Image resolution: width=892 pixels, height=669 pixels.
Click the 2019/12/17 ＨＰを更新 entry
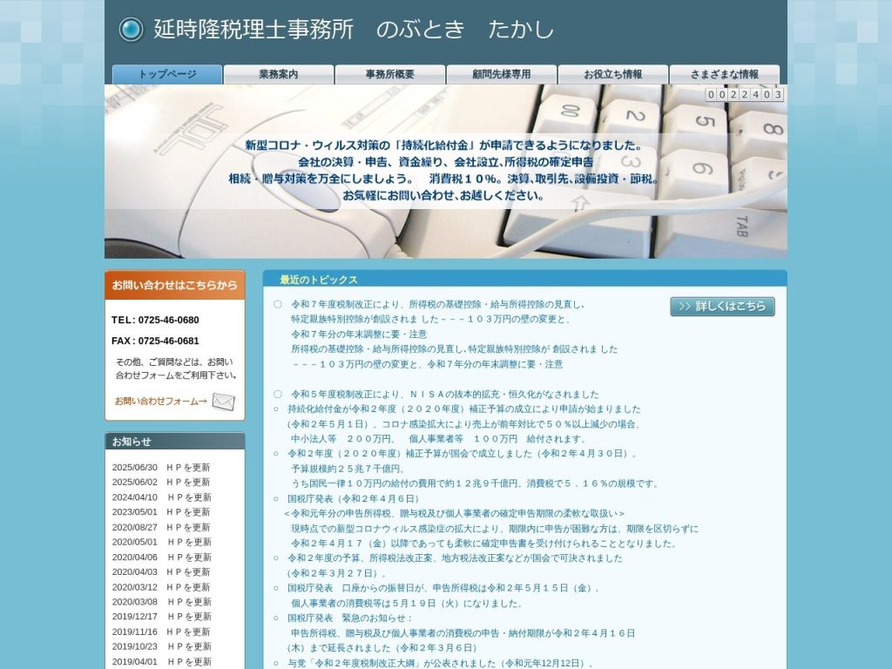pyautogui.click(x=161, y=617)
